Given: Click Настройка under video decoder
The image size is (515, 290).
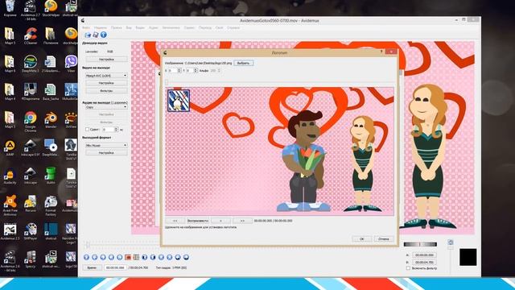Looking at the screenshot, I should [106, 59].
